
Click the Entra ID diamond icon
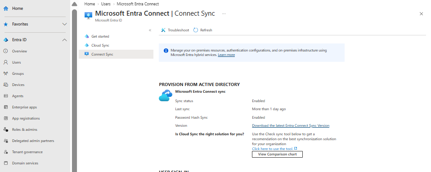(6, 40)
